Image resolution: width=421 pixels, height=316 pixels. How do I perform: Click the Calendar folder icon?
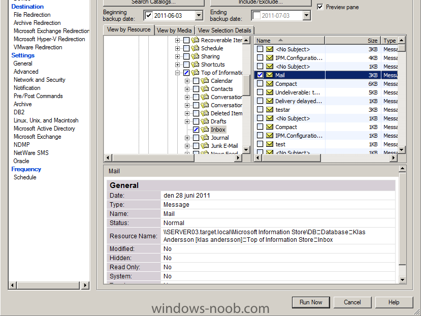(x=205, y=81)
